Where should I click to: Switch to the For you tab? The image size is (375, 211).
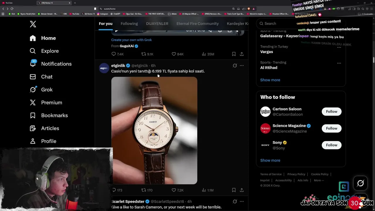(x=105, y=23)
